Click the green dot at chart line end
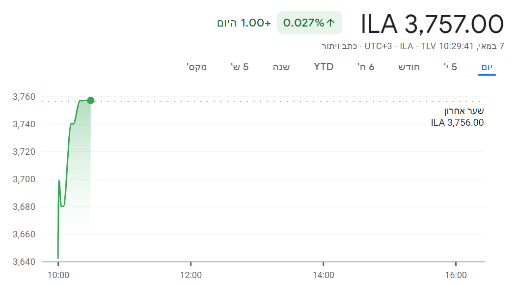Screen dimensions: 518x285 90,101
